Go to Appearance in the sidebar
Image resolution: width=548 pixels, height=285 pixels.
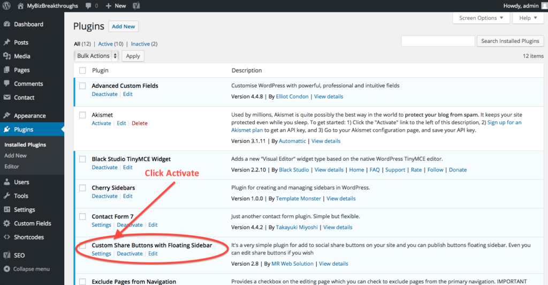[29, 116]
